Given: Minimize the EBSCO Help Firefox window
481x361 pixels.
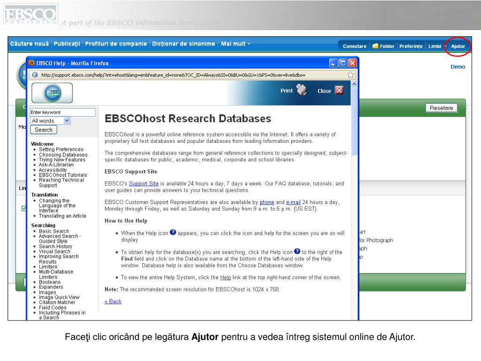Looking at the screenshot, I should coord(334,63).
